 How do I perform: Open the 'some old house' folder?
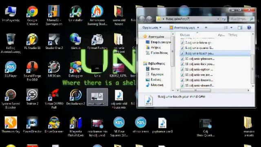tap(119, 16)
